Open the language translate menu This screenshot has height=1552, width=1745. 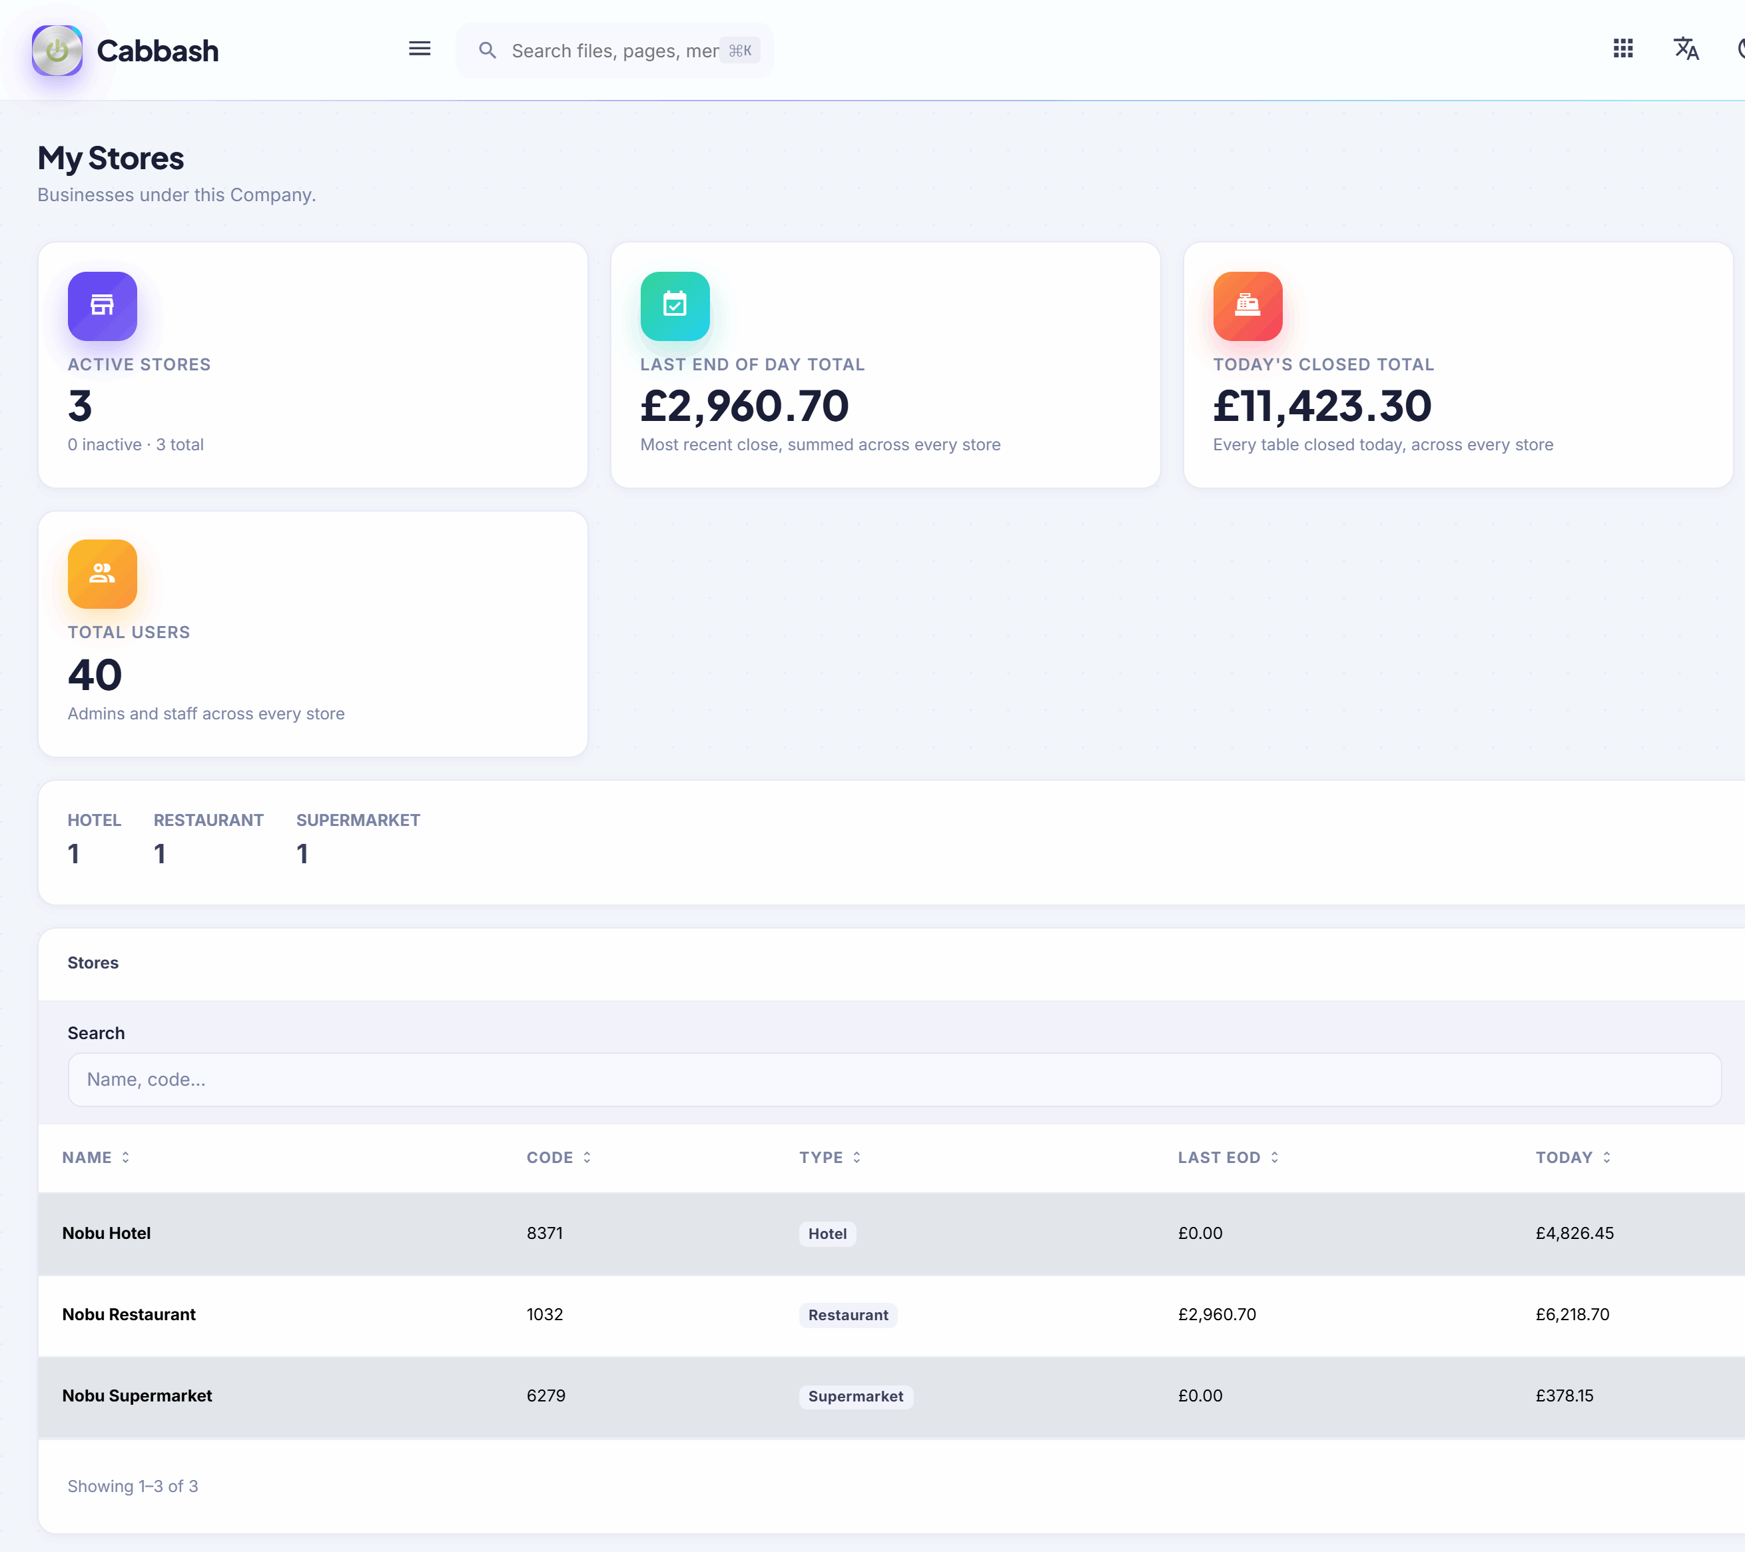tap(1686, 49)
